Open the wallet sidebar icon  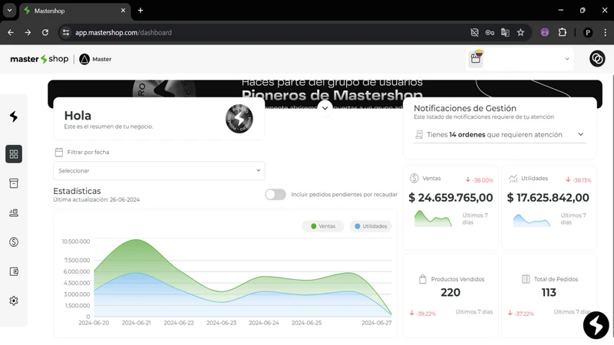point(14,271)
